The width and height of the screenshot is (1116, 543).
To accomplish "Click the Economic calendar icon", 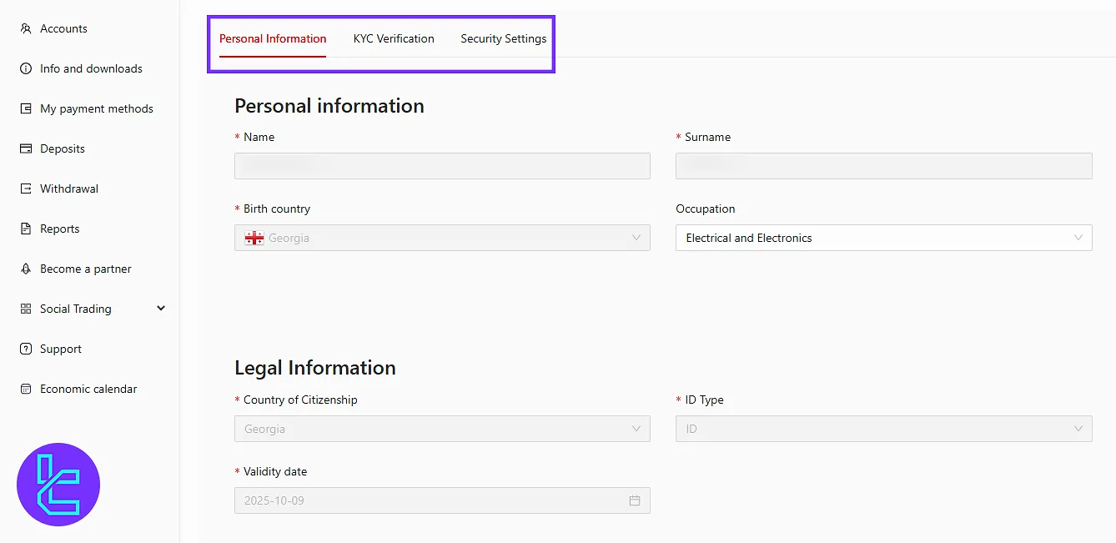I will 25,389.
